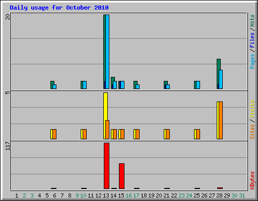Click day label '12' on the x-axis
Screen dimensions: 258x201
(98, 195)
